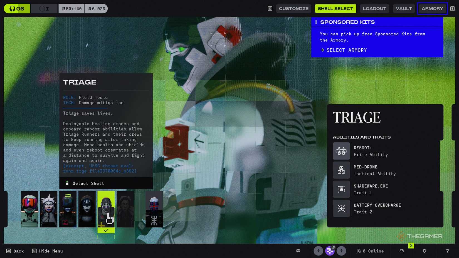Toggle the checkmark under the selected Triage shell

(x=106, y=230)
